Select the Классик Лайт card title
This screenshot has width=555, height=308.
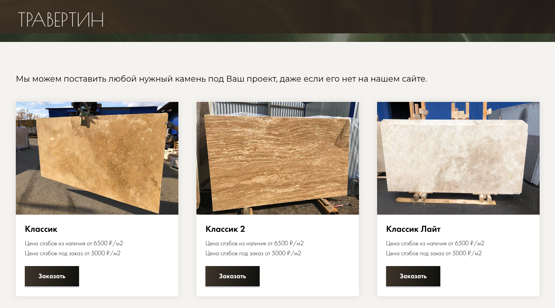click(413, 229)
